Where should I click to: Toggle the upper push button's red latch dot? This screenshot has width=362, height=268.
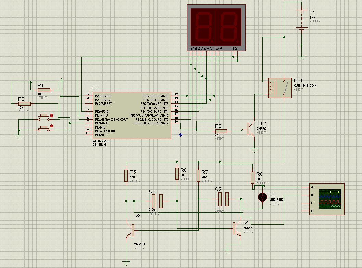coord(52,115)
